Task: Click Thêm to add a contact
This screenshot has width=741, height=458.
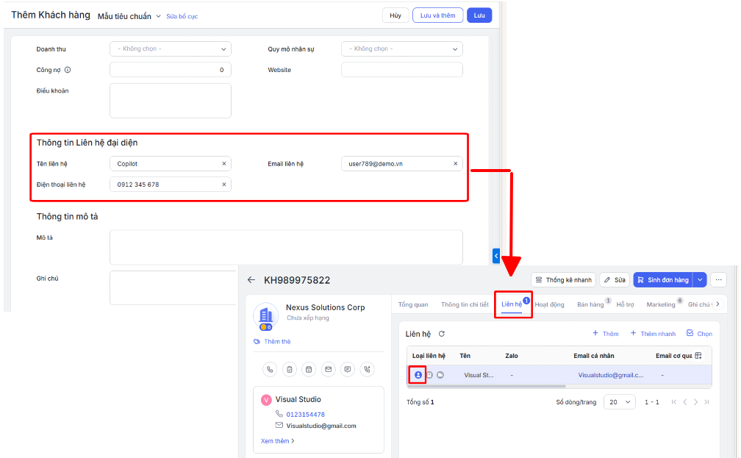Action: click(x=606, y=334)
